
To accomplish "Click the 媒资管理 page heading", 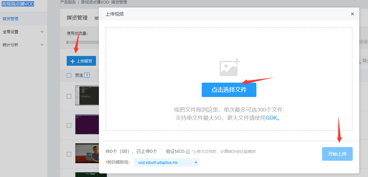I will pyautogui.click(x=77, y=18).
